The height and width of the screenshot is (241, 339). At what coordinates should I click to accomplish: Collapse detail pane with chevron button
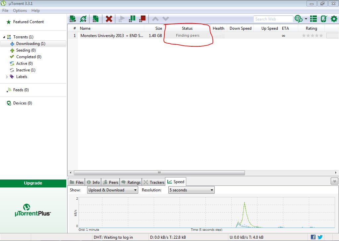tap(334, 181)
